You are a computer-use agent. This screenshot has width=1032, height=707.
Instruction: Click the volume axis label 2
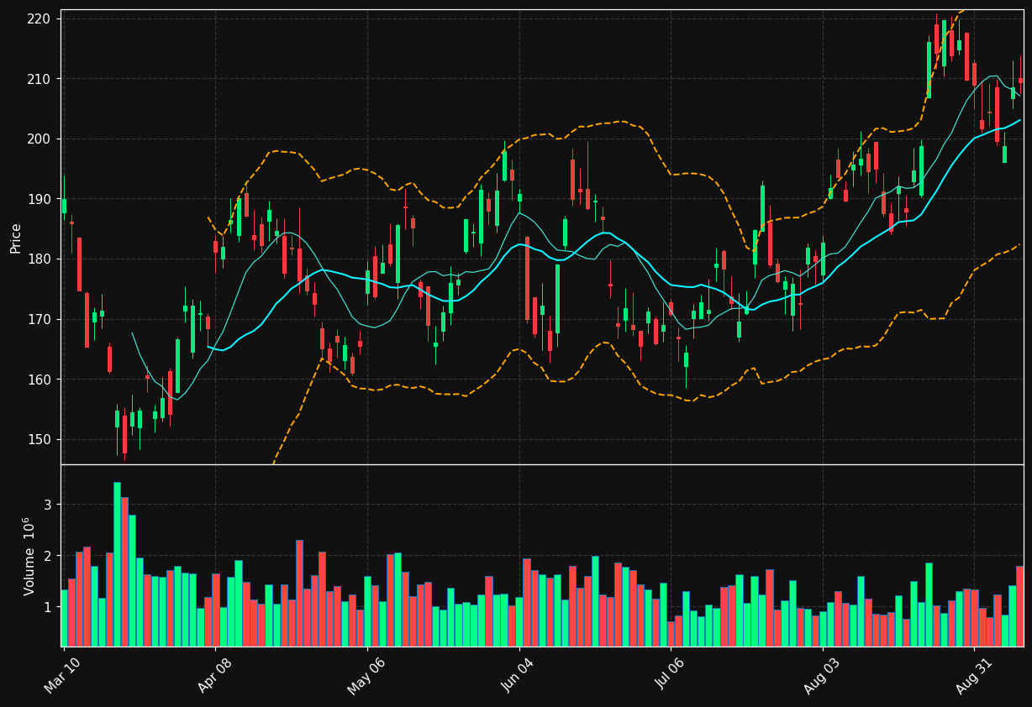[49, 556]
